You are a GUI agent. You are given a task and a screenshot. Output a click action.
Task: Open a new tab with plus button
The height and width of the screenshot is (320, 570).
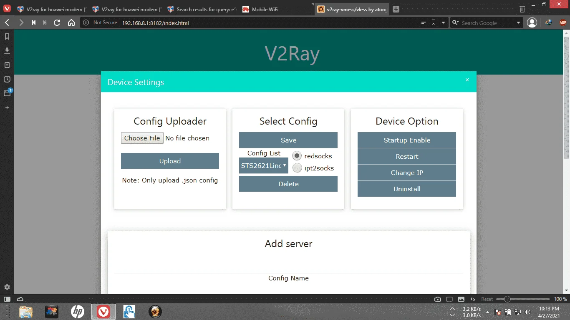tap(396, 9)
